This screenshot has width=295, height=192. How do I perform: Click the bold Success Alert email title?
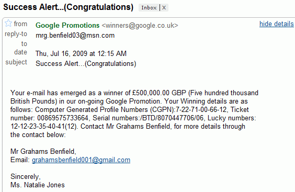pos(68,7)
